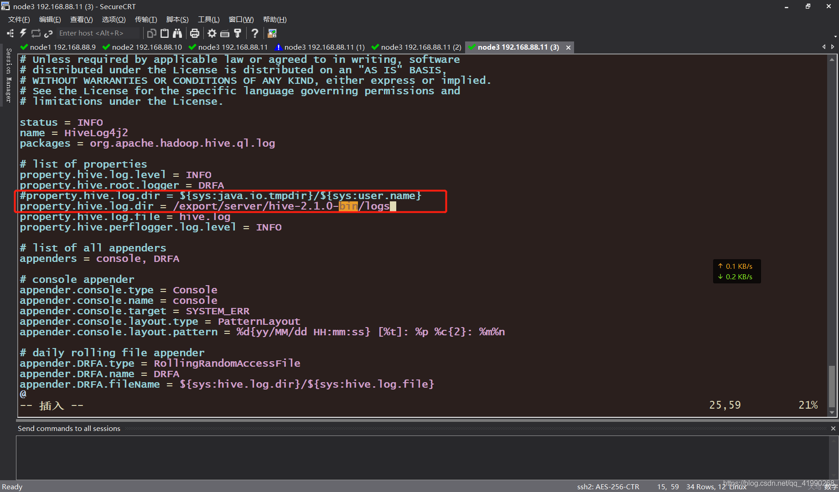Click the 'name = HiveLog4j2' line

pyautogui.click(x=74, y=133)
